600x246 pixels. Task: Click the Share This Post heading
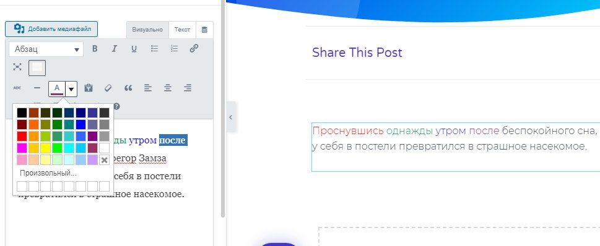coord(357,53)
